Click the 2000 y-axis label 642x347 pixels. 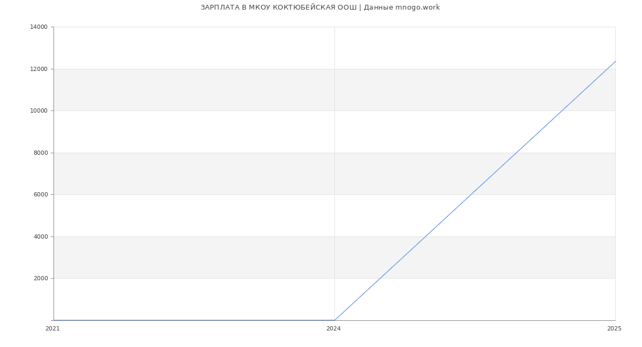tap(41, 279)
